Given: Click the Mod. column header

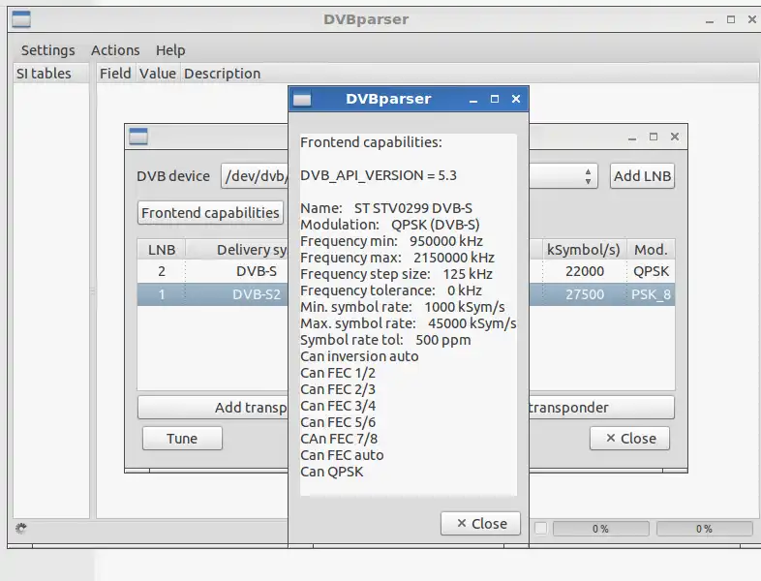Looking at the screenshot, I should click(x=651, y=250).
